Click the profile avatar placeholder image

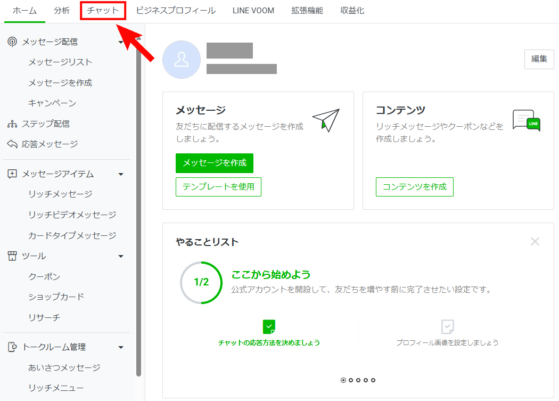pos(182,60)
